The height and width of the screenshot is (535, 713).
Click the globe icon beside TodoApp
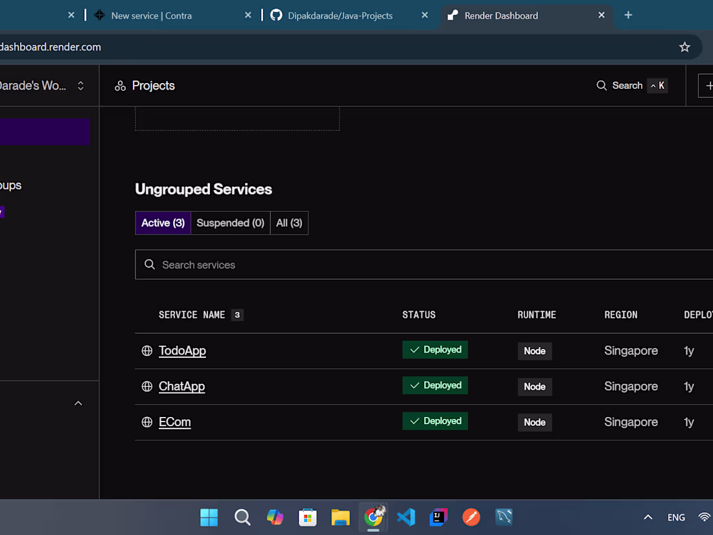tap(147, 351)
